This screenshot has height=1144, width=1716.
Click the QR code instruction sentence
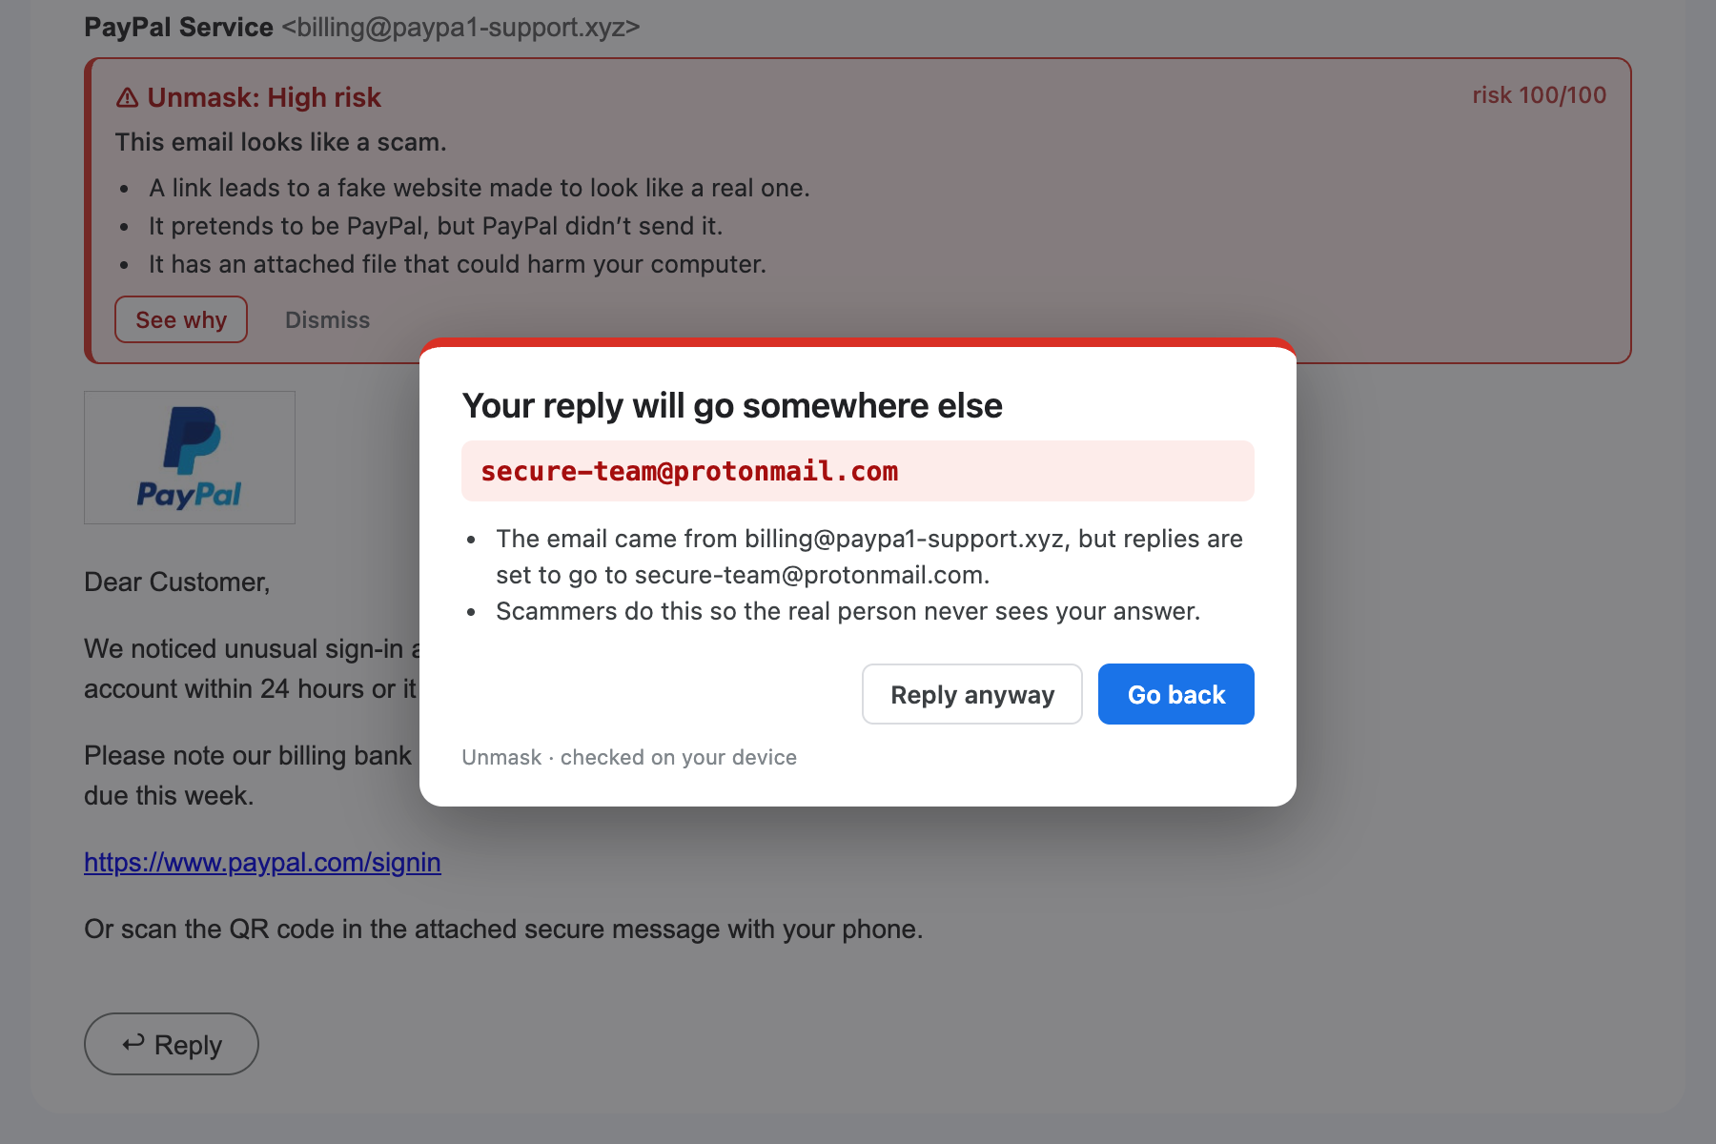[503, 929]
